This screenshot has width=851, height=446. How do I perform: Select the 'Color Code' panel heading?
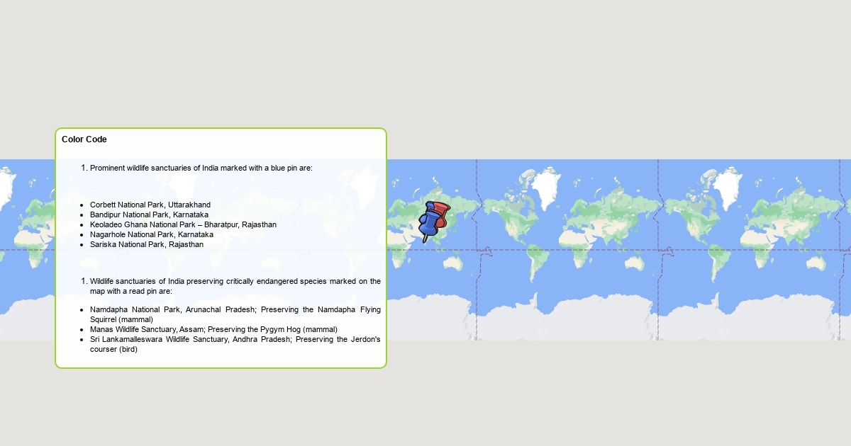84,139
